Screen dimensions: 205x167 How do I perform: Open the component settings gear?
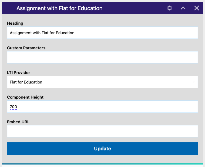(x=169, y=8)
